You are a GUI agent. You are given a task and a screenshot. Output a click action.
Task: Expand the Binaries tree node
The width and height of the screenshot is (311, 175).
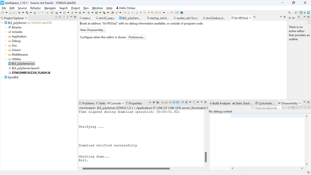tap(6, 27)
